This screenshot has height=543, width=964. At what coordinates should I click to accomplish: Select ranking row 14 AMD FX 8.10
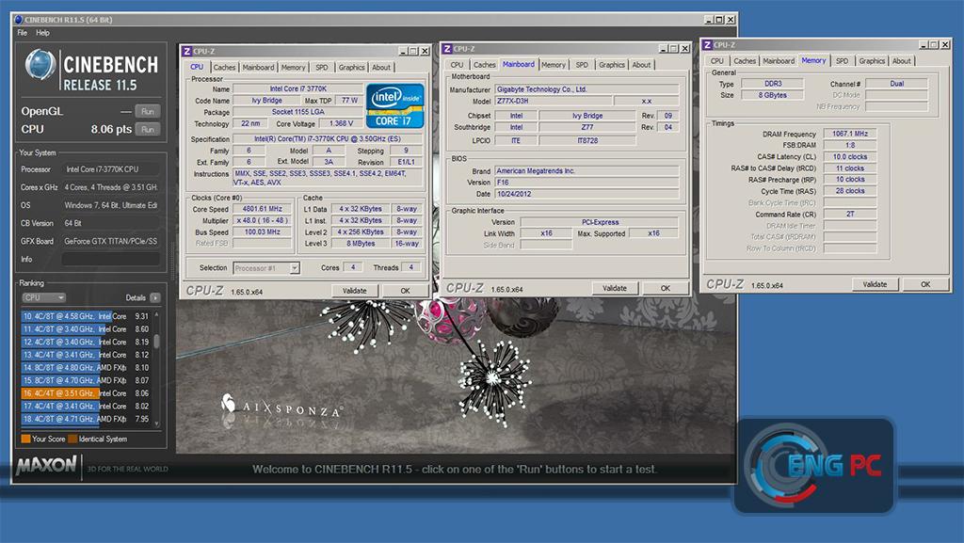pos(86,367)
